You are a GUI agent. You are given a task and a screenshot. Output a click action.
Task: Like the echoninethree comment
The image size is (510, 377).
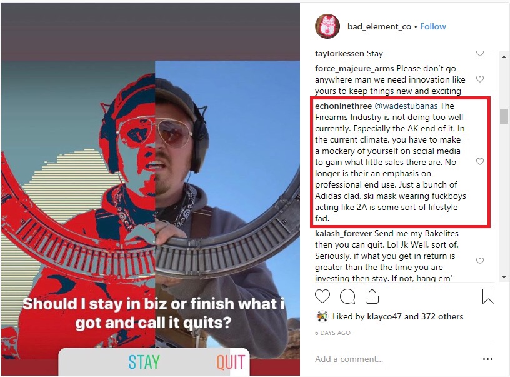tap(480, 162)
